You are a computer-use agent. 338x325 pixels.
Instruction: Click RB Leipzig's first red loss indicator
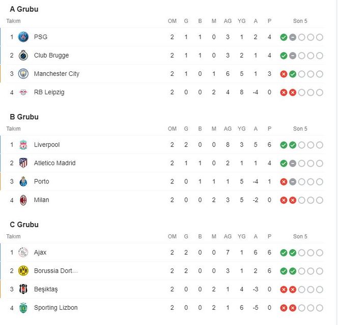click(284, 92)
